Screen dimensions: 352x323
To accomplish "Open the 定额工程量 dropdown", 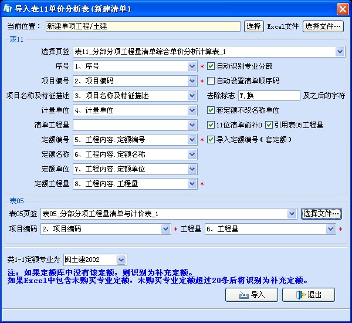I will click(192, 184).
